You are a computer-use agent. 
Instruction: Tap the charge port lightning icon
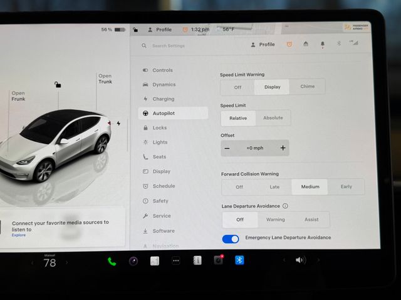coord(118,124)
